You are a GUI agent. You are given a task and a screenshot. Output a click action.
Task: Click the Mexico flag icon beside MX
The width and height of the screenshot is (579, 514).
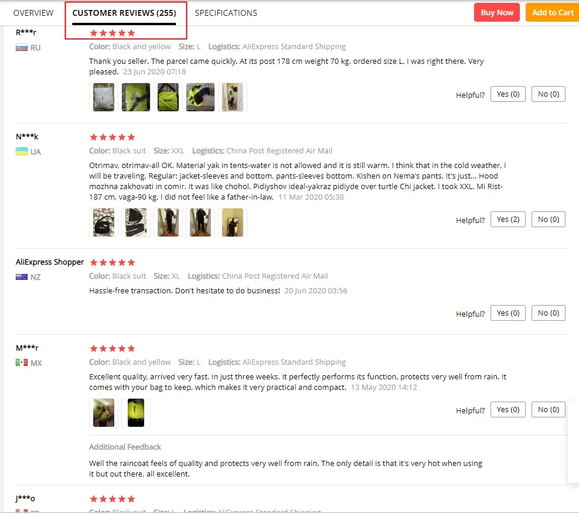coord(22,363)
